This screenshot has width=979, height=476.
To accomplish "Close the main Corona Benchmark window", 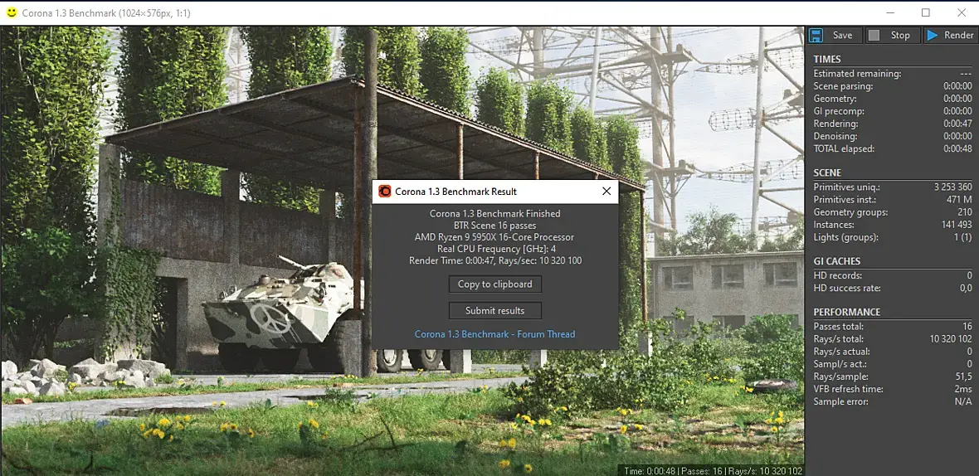I will 962,12.
